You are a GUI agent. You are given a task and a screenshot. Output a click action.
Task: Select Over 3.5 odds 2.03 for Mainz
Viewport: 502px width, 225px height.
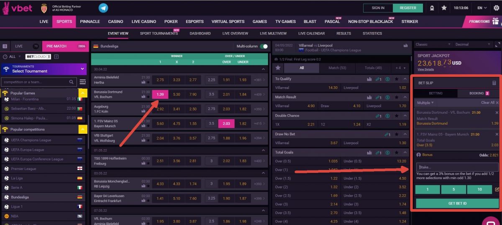[x=226, y=124]
